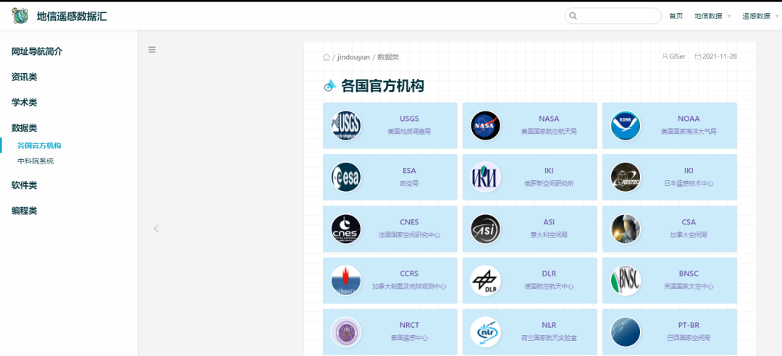Click the NRCT logo icon
Screen dimensions: 782x356
coord(346,332)
